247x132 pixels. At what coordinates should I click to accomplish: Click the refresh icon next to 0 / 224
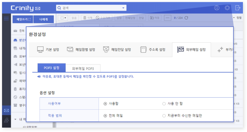pos(186,18)
